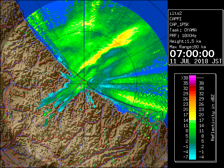224x168 pixels.
Task: Click the "Height:1.5 km" entry
Action: 185,41
